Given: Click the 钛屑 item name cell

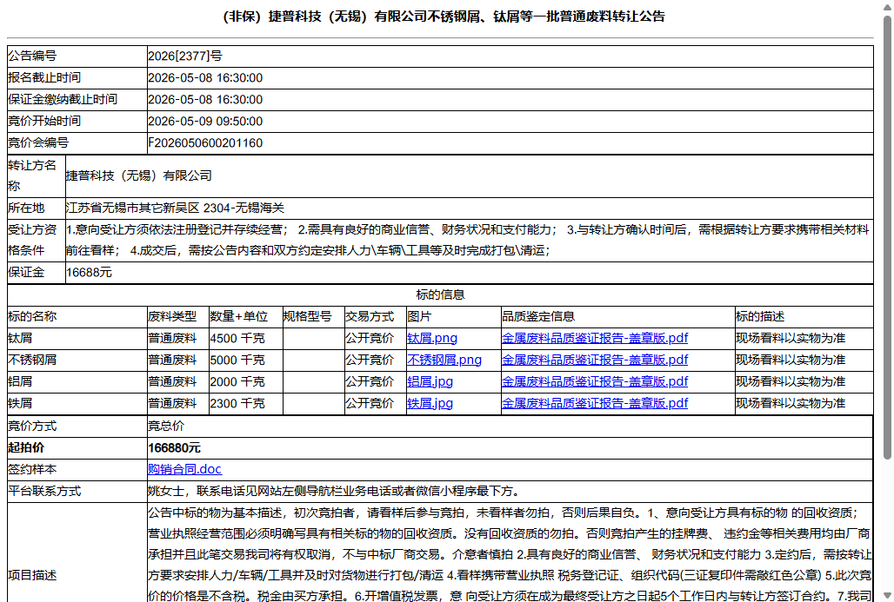Looking at the screenshot, I should [77, 338].
